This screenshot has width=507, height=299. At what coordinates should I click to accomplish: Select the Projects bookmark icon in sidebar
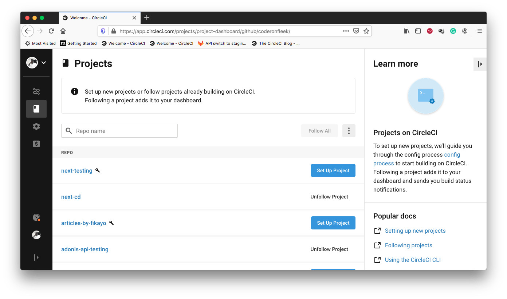(36, 109)
